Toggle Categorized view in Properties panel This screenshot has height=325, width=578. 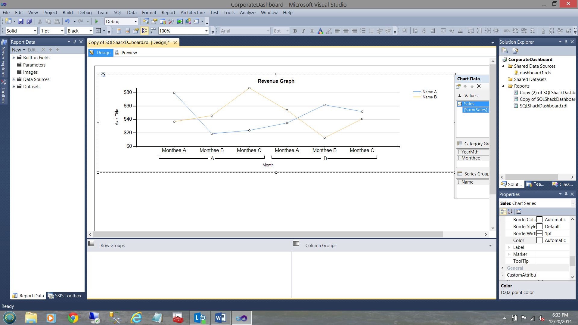[x=503, y=212]
